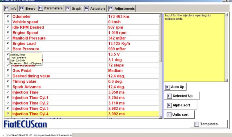
Task: Toggle the Injection Time Cyl.4 checkbox
Action: click(8, 114)
